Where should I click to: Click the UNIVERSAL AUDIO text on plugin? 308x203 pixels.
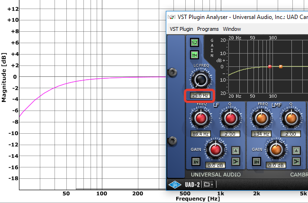coord(216,175)
